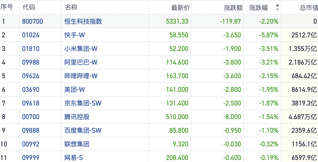Select the price 163.700
This screenshot has height=162, width=318.
(x=177, y=76)
